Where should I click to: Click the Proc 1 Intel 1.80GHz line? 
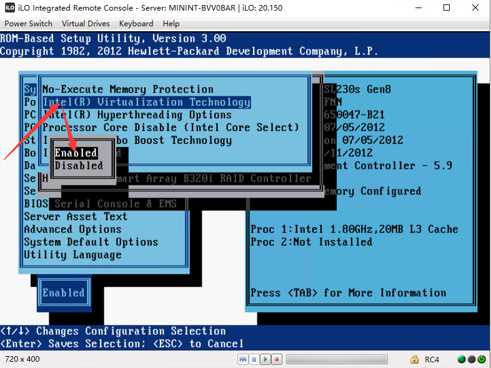coord(354,229)
